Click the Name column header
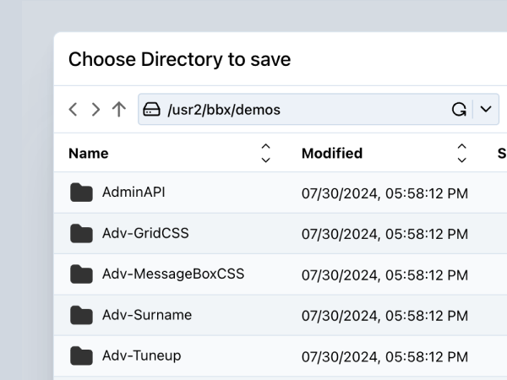507x380 pixels. pos(89,154)
